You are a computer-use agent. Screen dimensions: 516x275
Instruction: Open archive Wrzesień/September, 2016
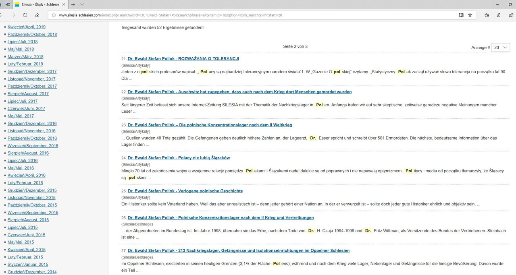coord(33,146)
